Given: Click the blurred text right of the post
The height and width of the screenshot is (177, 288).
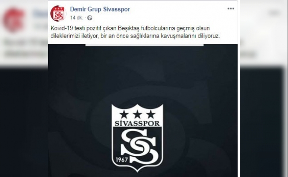Looking at the screenshot, I should click(249, 54).
